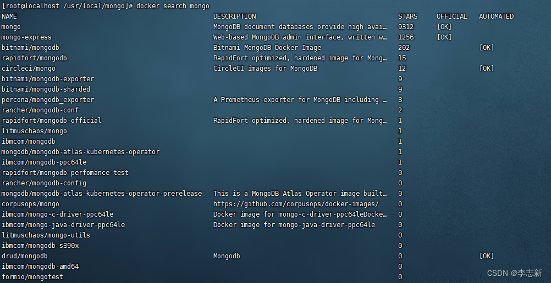Click 'ibmcom/mongodb-s390x' name
The height and width of the screenshot is (283, 551).
click(x=40, y=246)
